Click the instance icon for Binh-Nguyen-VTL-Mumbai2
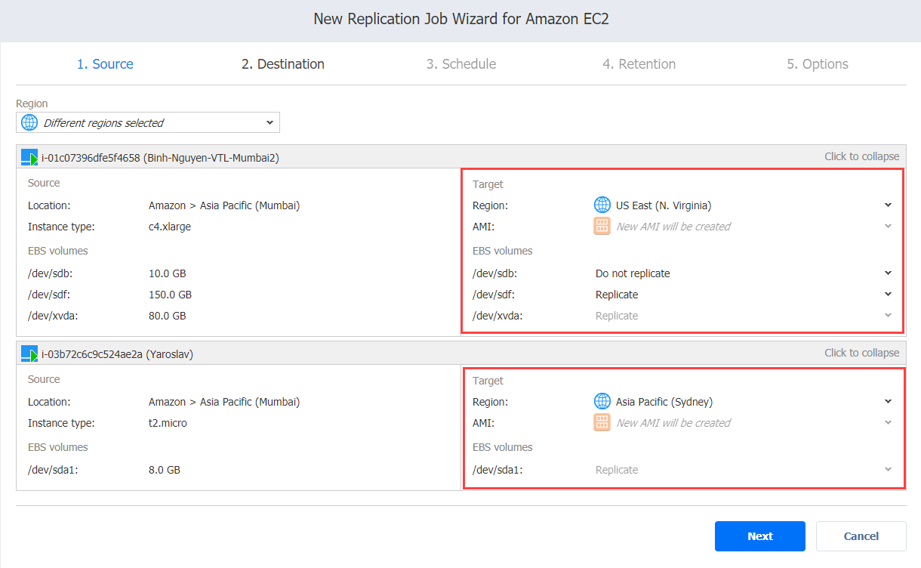 29,158
